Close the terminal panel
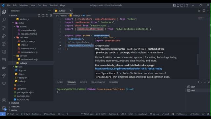The height and width of the screenshot is (119, 211). (x=209, y=82)
